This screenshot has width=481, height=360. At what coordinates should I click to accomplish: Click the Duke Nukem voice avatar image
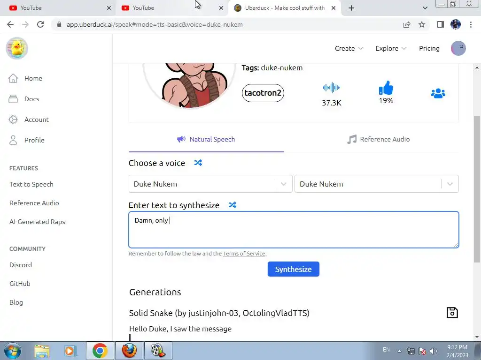tap(189, 85)
